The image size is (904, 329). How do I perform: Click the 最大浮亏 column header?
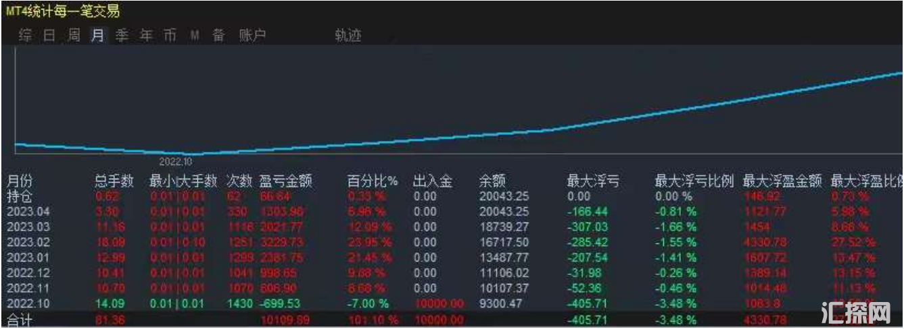coord(592,181)
